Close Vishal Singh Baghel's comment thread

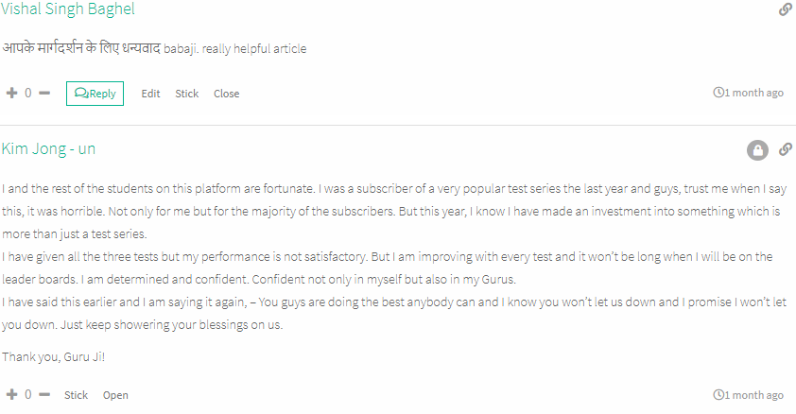tap(226, 94)
